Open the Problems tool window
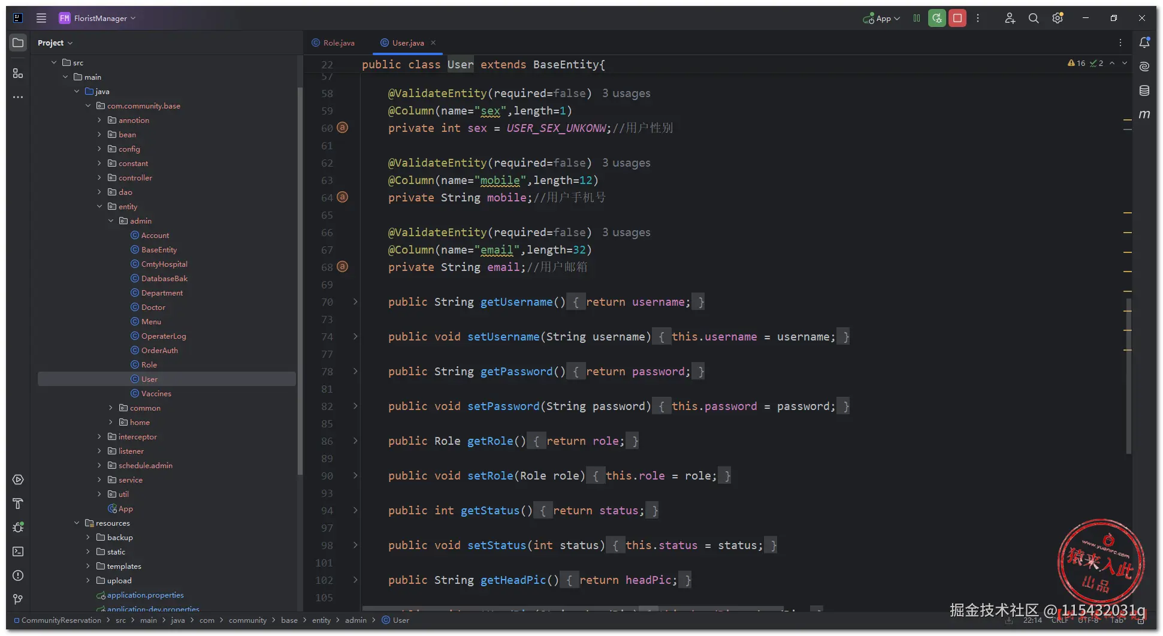Image resolution: width=1163 pixels, height=636 pixels. tap(18, 575)
